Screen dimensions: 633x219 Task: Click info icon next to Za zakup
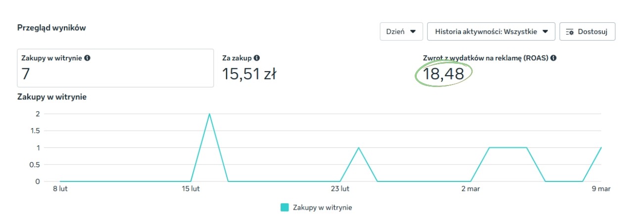[257, 58]
